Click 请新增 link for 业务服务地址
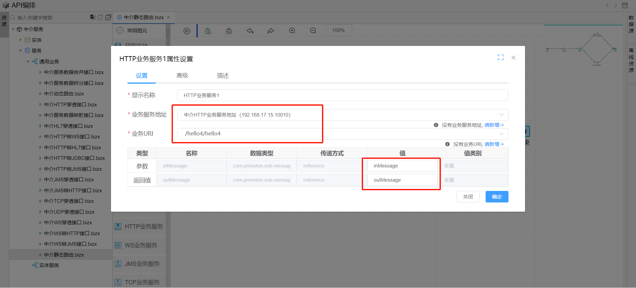This screenshot has width=636, height=288. (x=494, y=125)
